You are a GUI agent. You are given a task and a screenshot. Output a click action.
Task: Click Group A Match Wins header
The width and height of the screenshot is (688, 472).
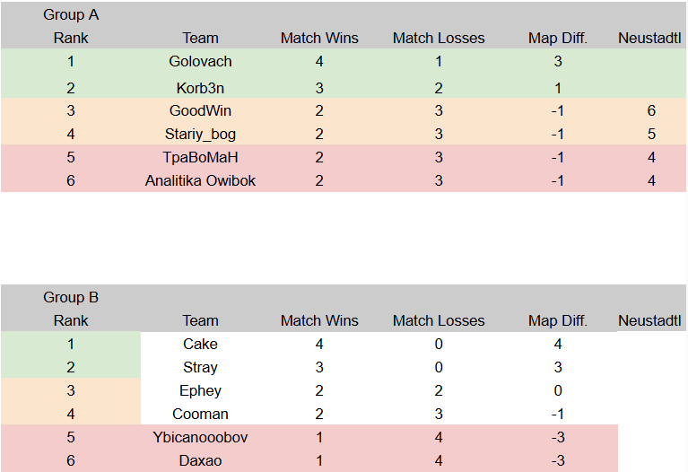[x=319, y=39]
